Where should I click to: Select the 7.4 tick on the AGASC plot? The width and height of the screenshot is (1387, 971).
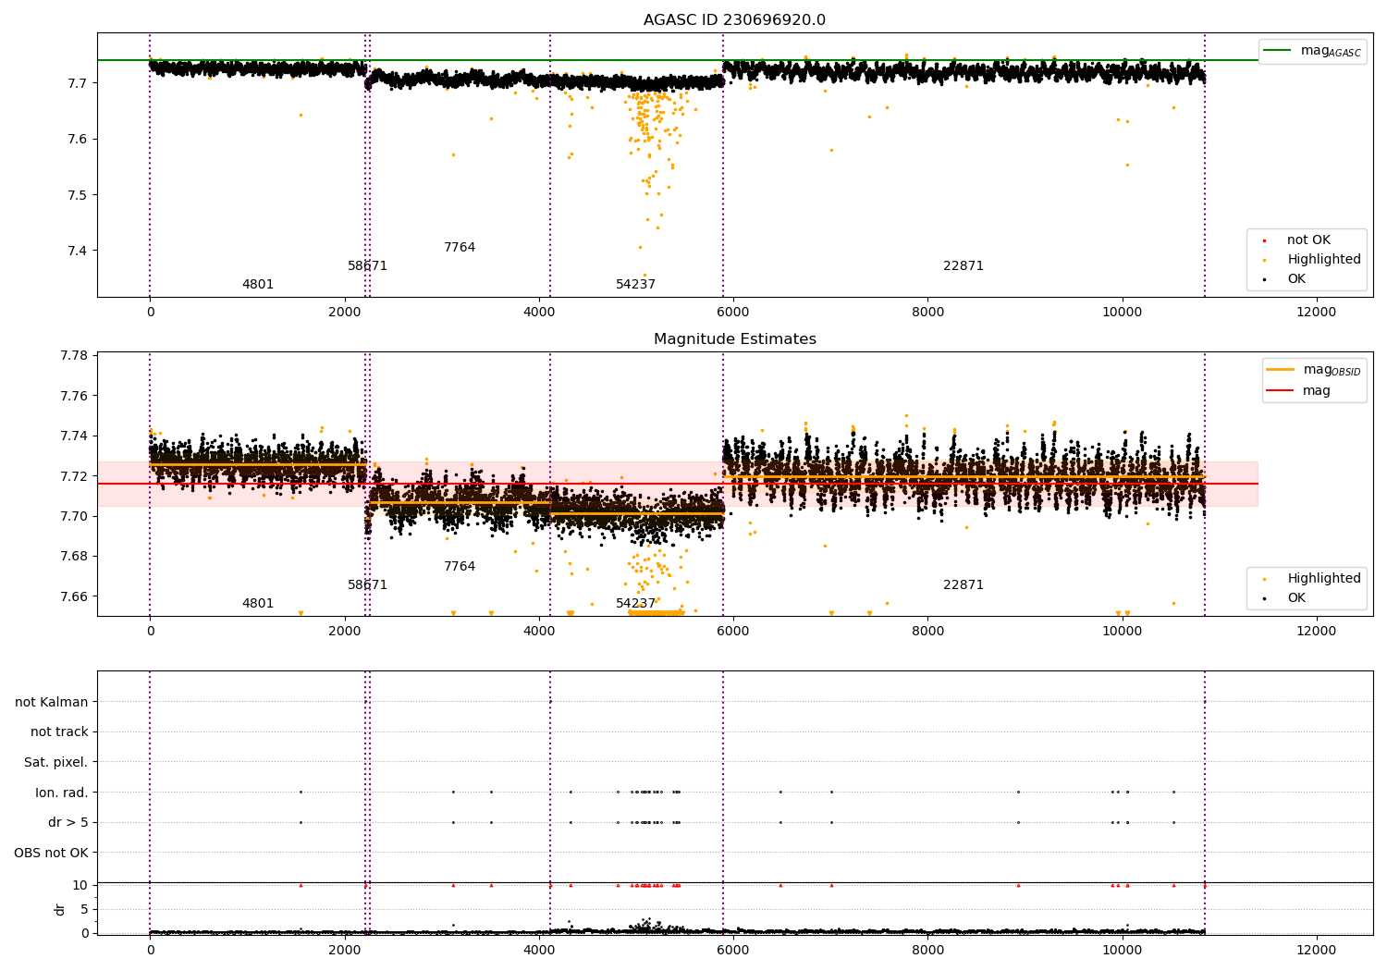tap(76, 252)
